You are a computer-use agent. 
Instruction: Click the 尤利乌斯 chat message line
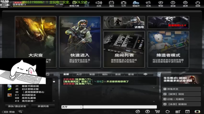point(78,79)
